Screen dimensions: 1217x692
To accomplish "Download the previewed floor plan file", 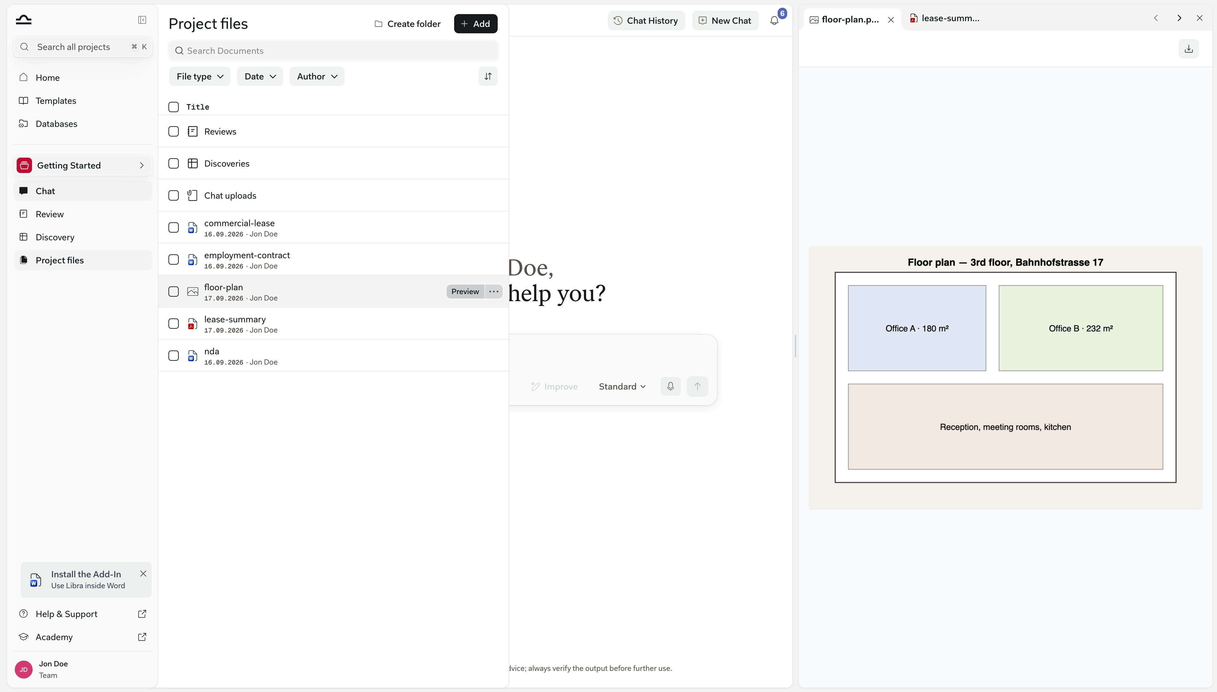I will 1188,48.
